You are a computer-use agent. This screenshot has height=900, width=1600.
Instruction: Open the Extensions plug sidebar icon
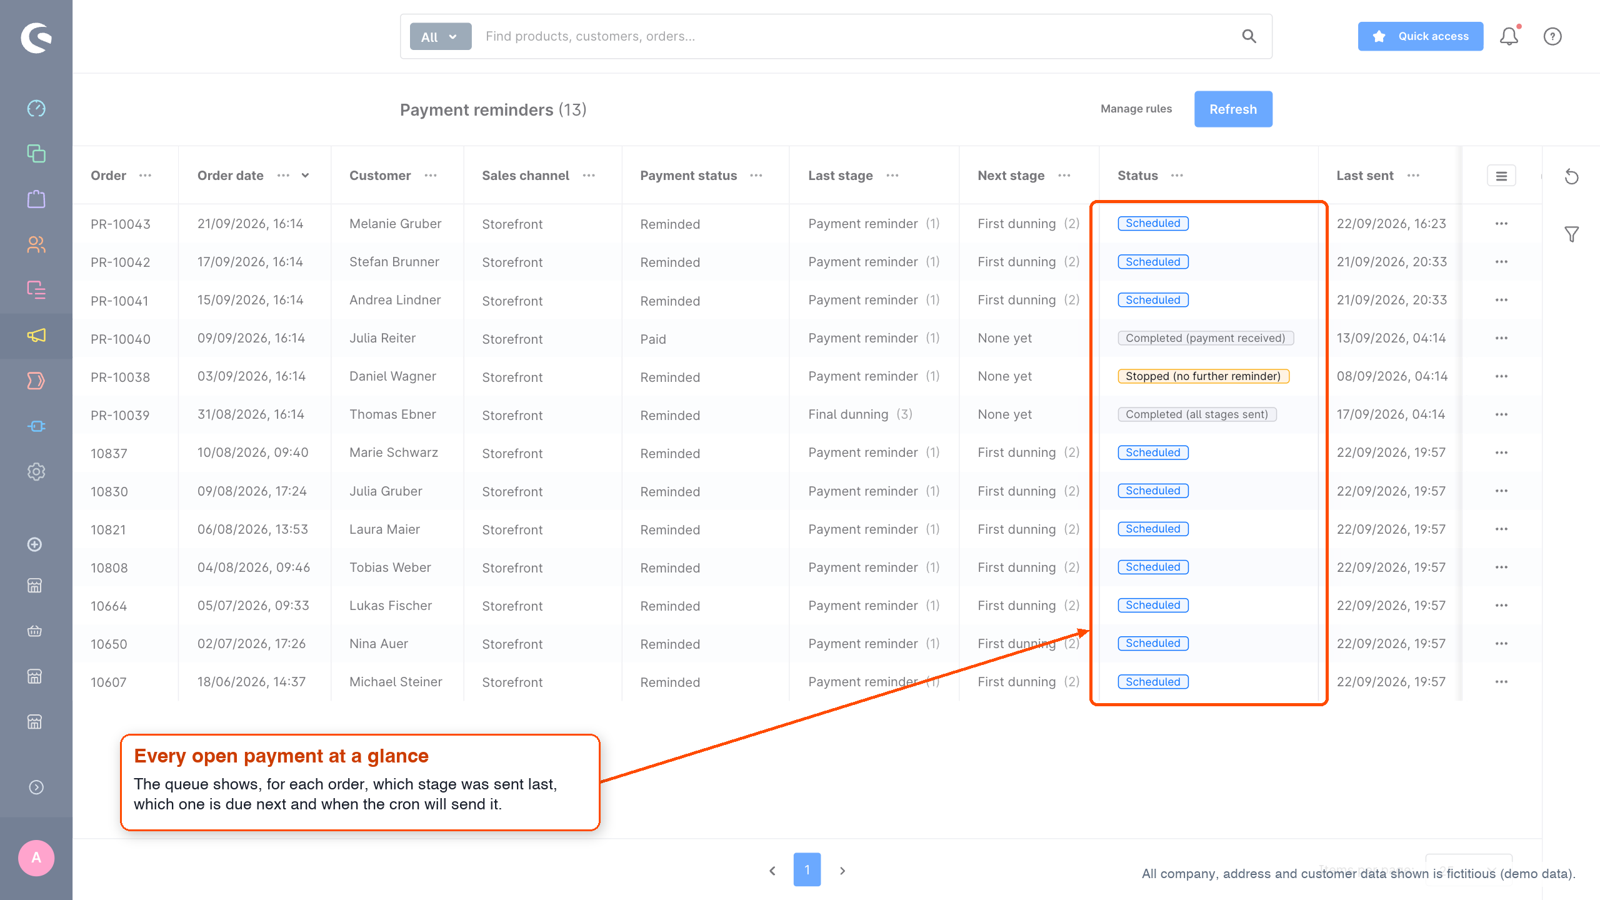point(36,426)
